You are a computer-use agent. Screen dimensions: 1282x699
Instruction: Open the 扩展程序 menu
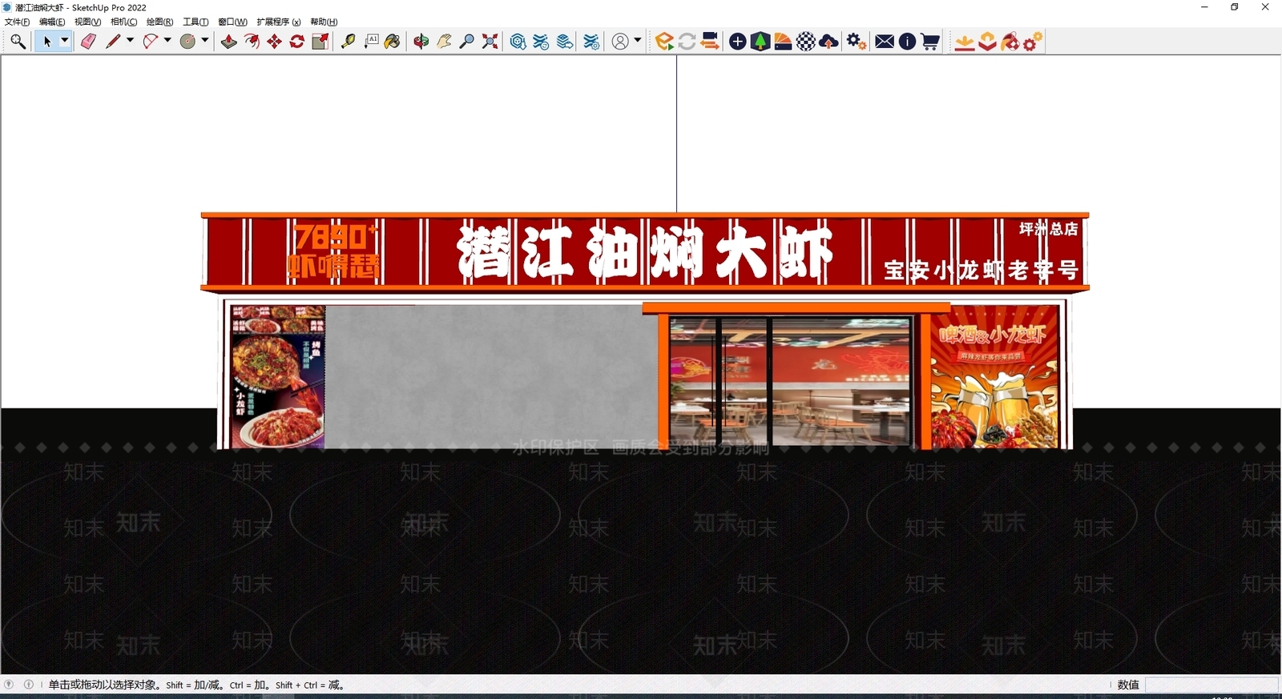pyautogui.click(x=278, y=22)
